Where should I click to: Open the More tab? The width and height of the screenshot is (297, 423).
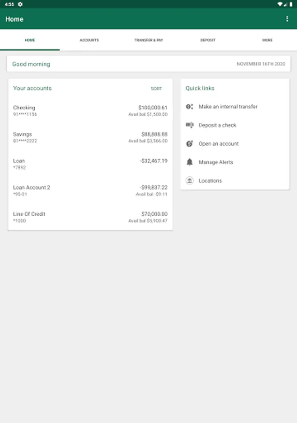click(x=267, y=40)
